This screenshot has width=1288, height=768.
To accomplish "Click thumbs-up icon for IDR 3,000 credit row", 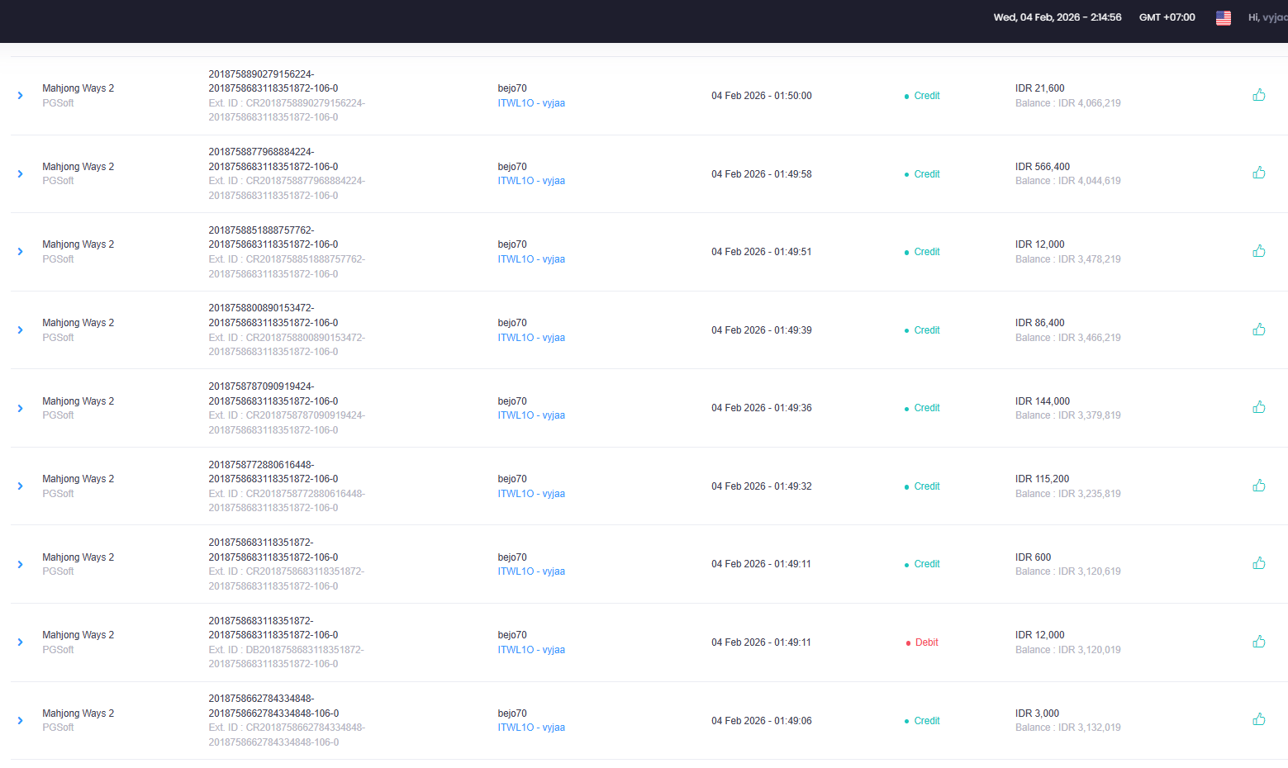I will click(x=1259, y=719).
